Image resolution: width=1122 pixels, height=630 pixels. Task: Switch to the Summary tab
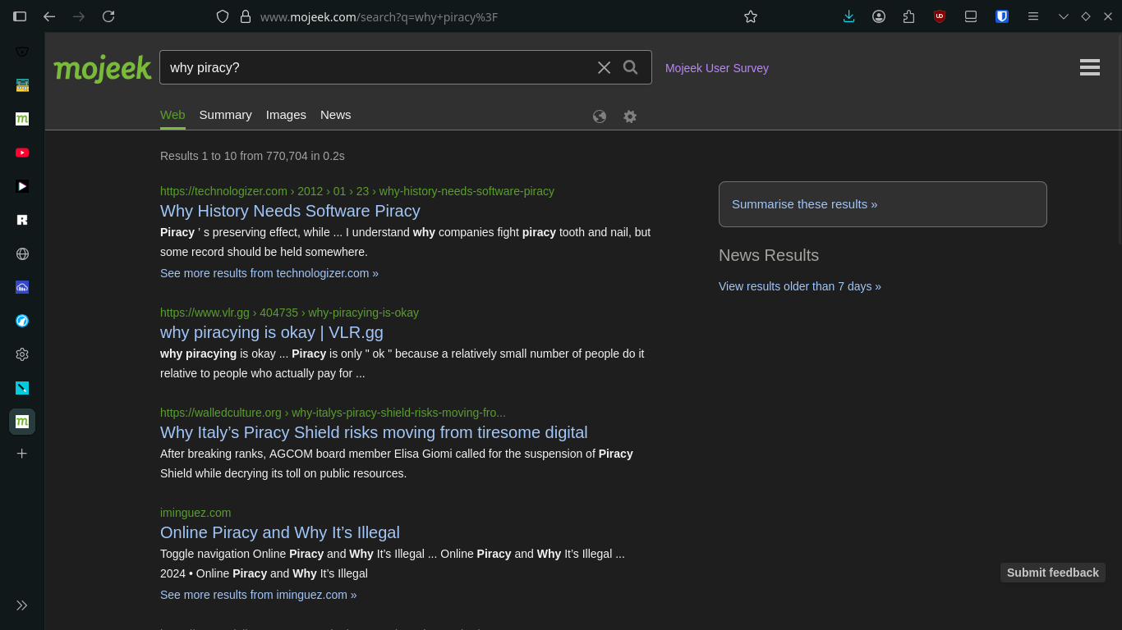pos(225,115)
